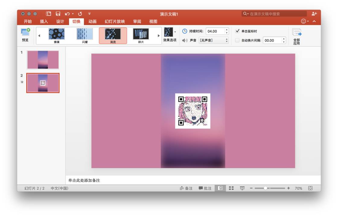Switch to the Transitions (切换) tab
Viewport: 338px width, 216px height.
point(76,21)
